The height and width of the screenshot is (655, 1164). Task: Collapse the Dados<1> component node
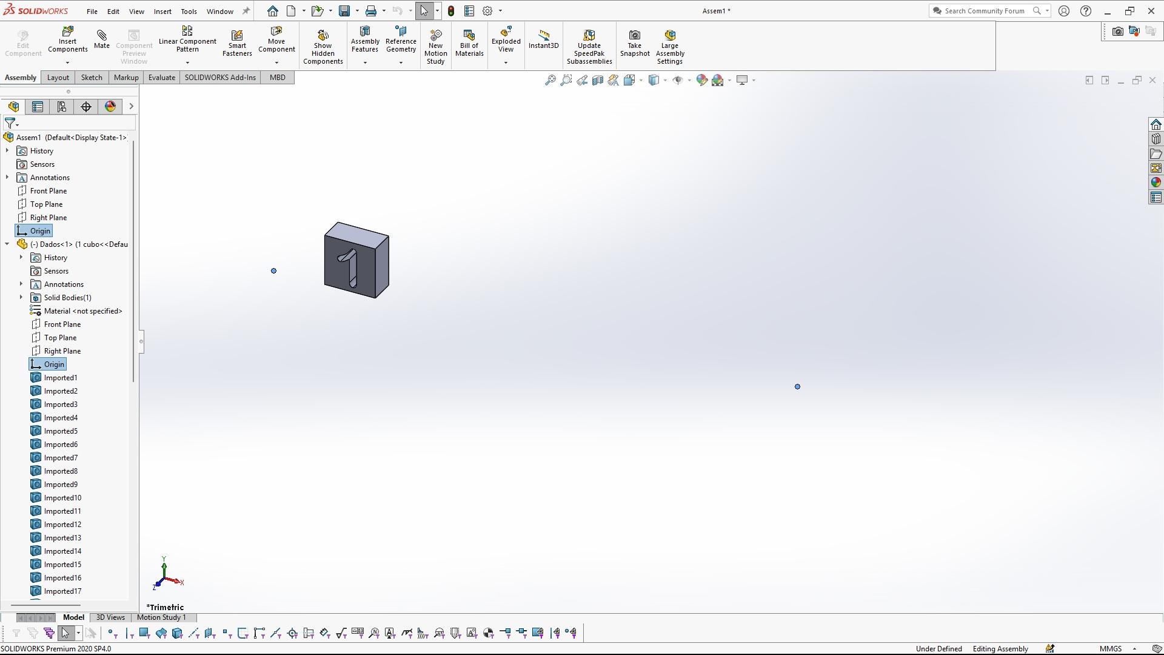[x=7, y=244]
